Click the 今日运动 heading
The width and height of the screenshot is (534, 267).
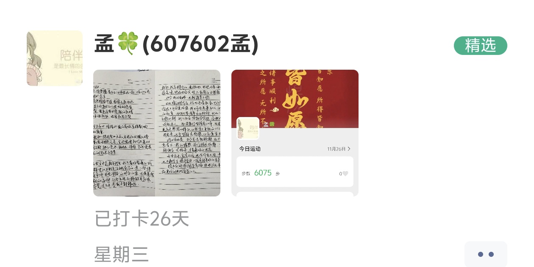click(x=250, y=149)
